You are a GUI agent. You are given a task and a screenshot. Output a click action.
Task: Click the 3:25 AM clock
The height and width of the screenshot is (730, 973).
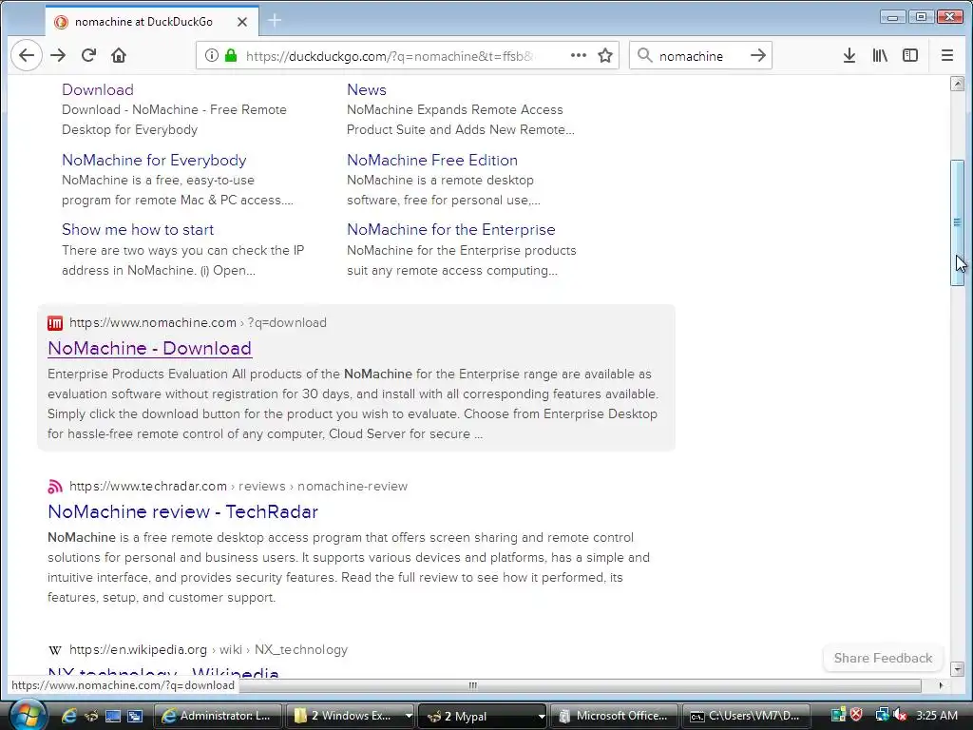point(936,715)
